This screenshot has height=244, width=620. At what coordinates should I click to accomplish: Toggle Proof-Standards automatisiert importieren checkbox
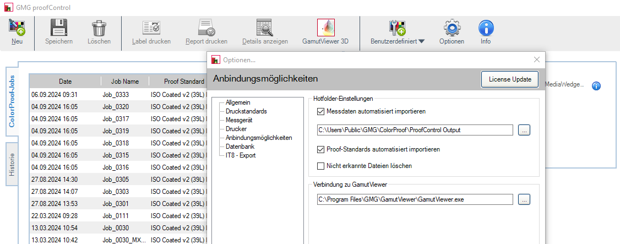(320, 149)
